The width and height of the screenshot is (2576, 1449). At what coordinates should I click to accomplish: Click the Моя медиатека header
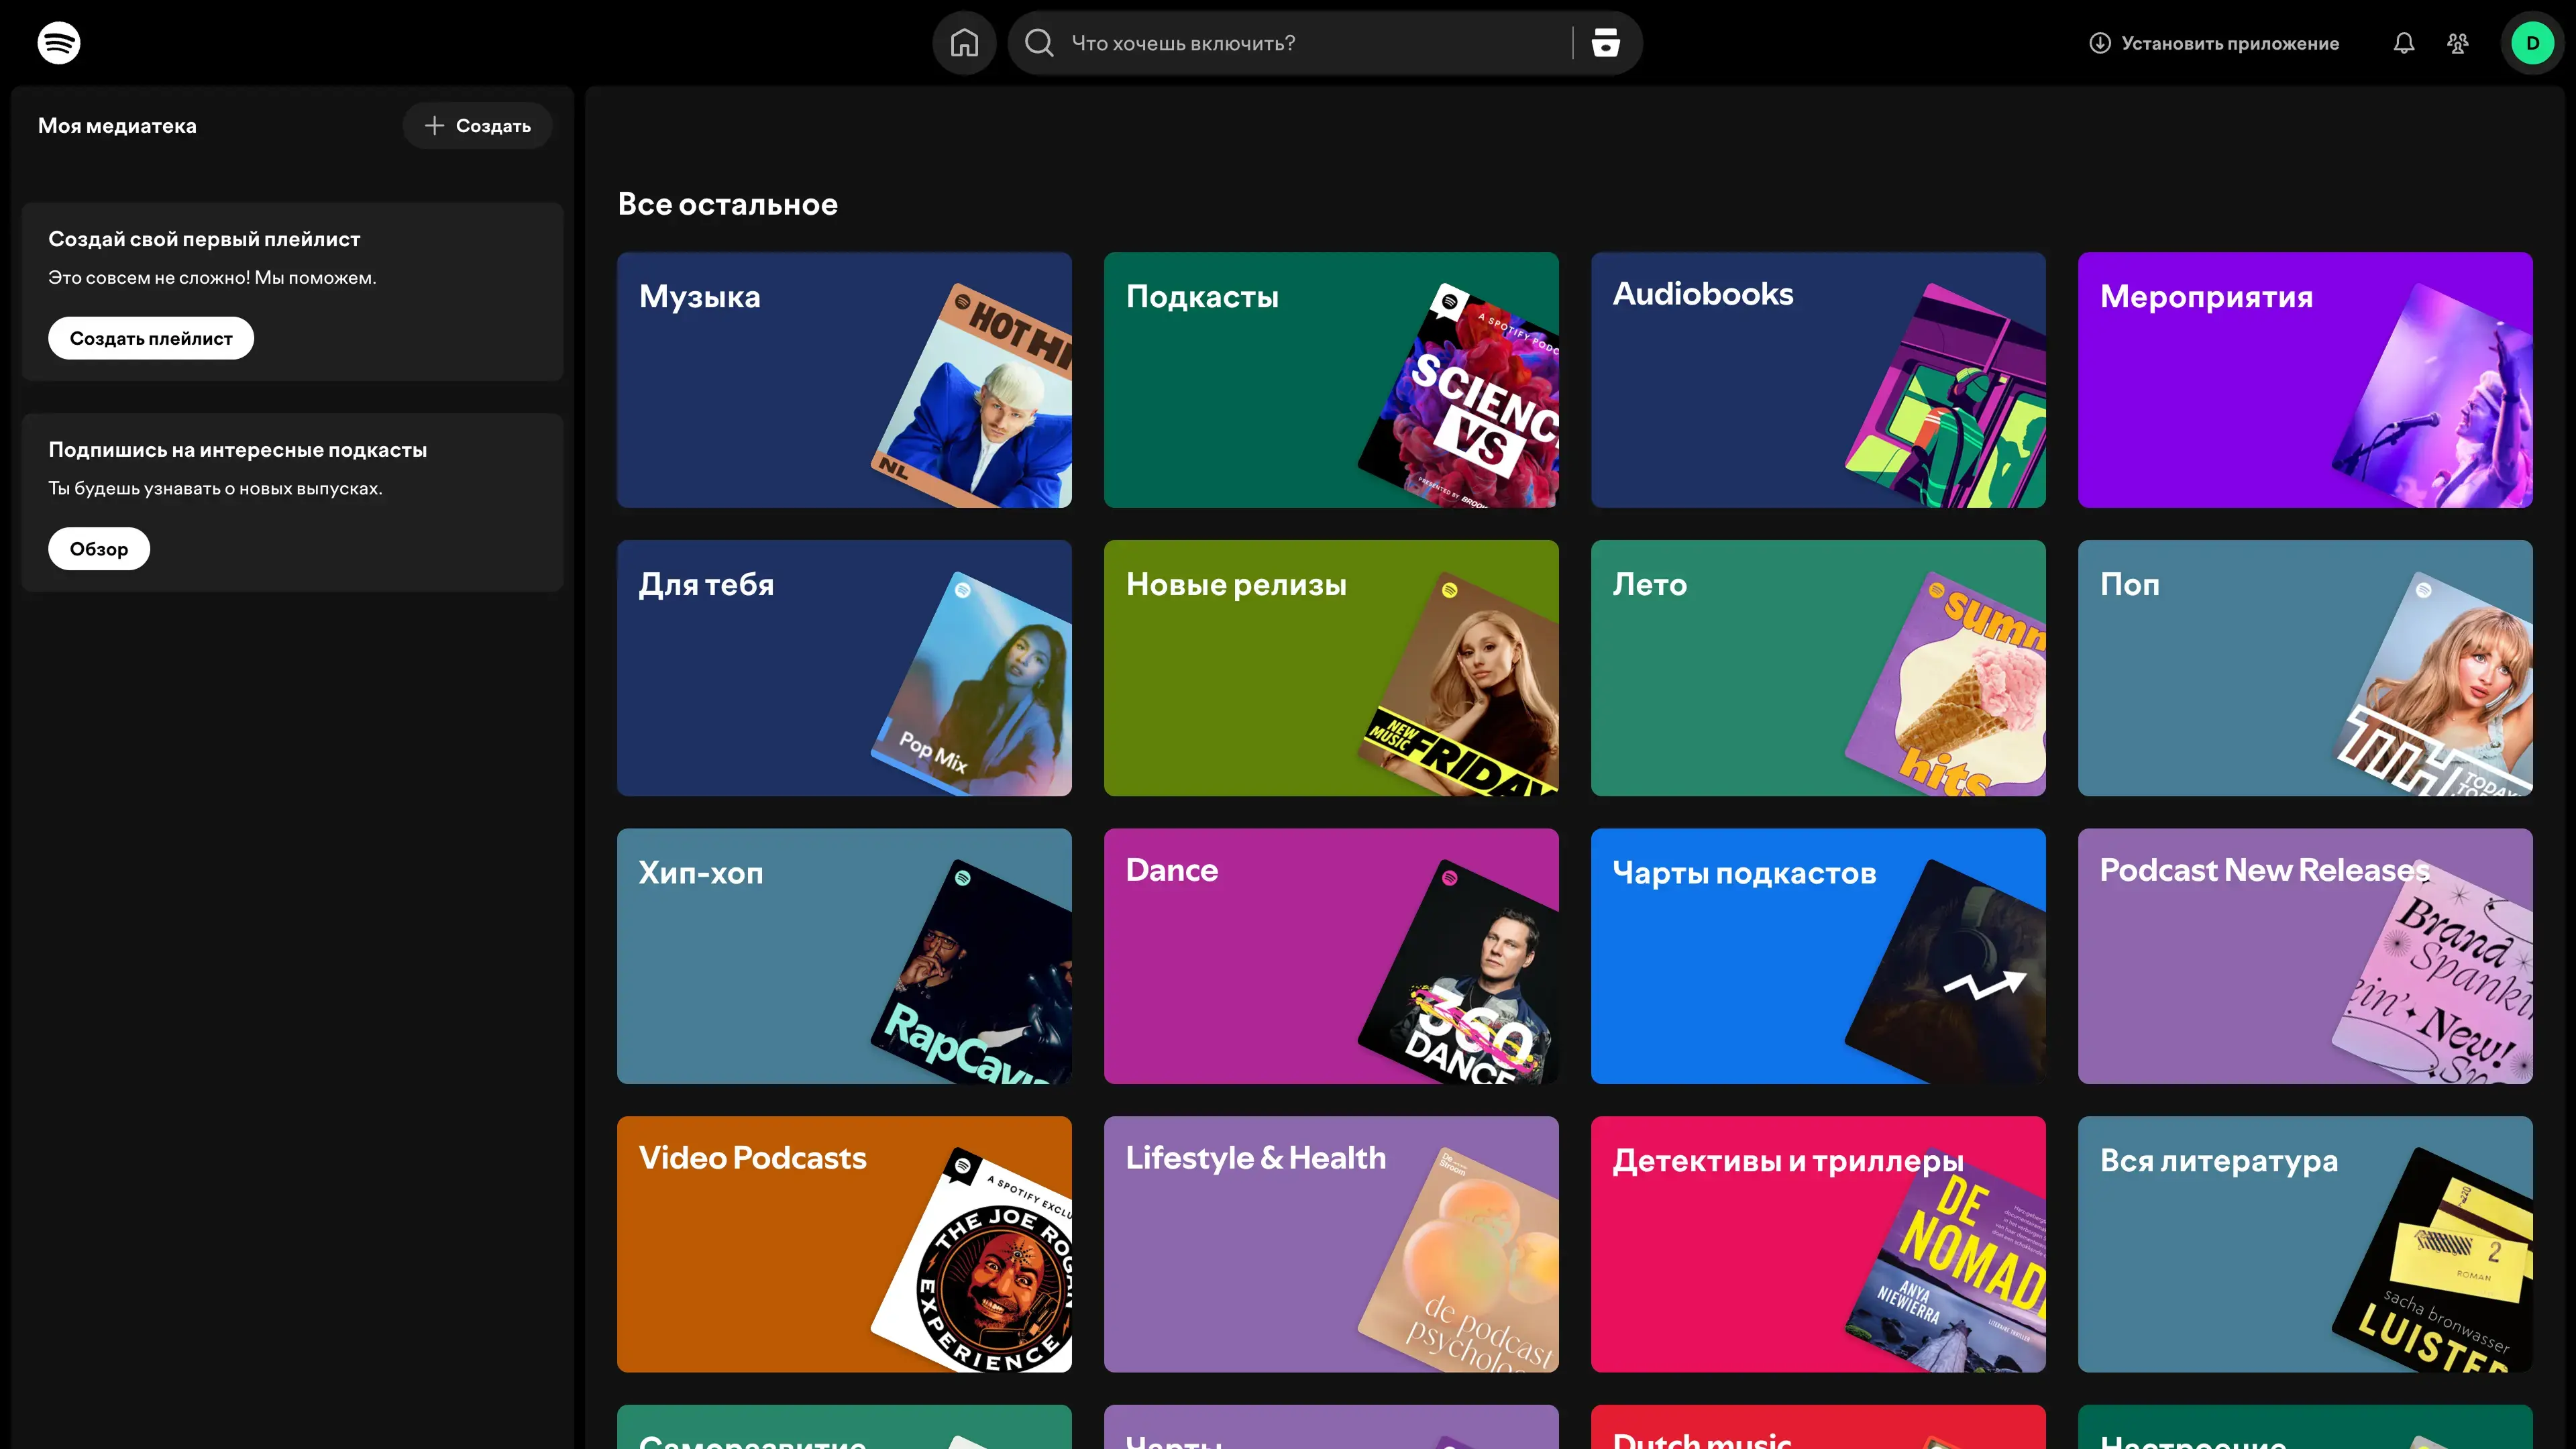click(117, 126)
